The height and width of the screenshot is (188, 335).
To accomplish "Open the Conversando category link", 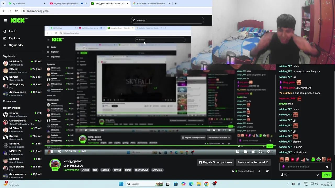I will pyautogui.click(x=71, y=170).
